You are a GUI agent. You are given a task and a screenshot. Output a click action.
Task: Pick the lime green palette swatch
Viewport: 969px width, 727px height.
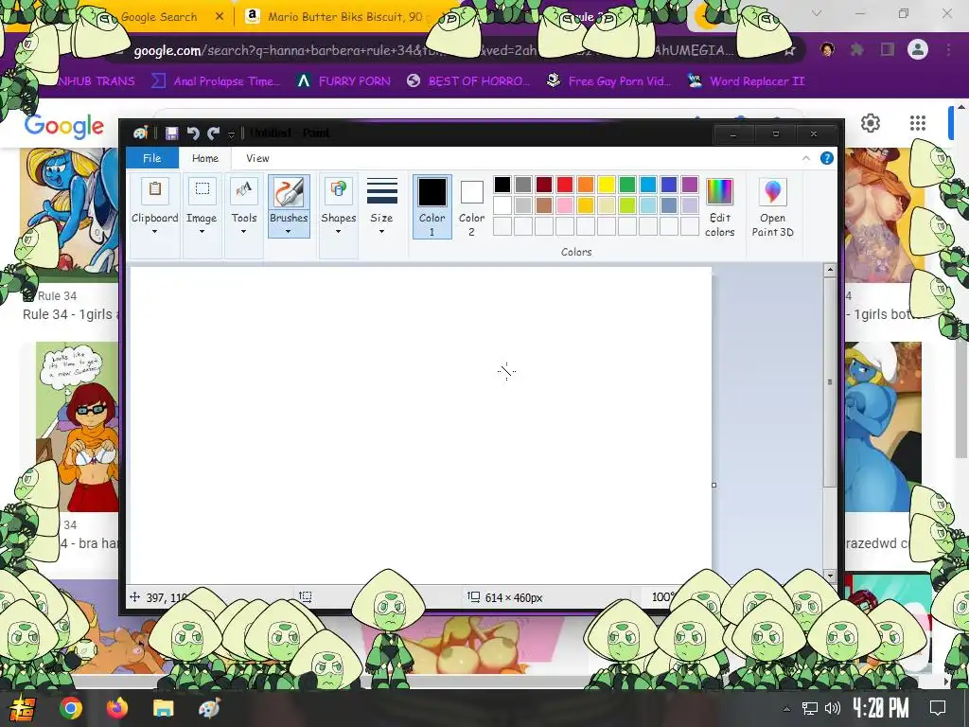[627, 205]
